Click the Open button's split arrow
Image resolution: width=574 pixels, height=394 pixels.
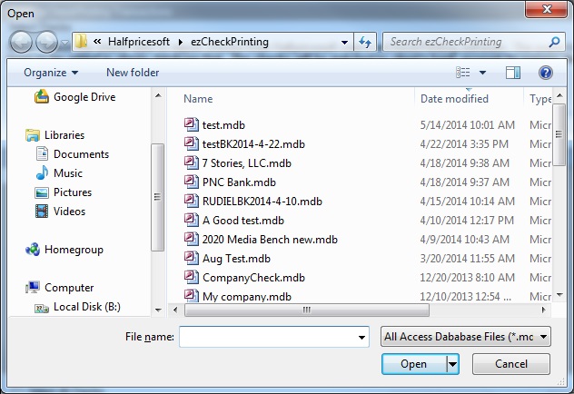point(452,364)
